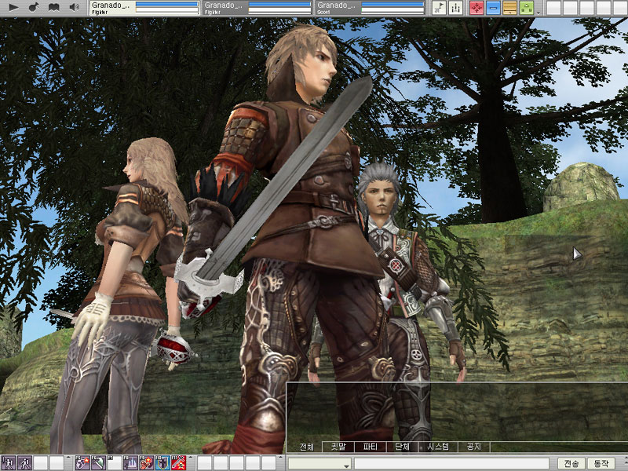Toggle sound with the speaker icon
Viewport: 628px width, 471px height.
75,7
